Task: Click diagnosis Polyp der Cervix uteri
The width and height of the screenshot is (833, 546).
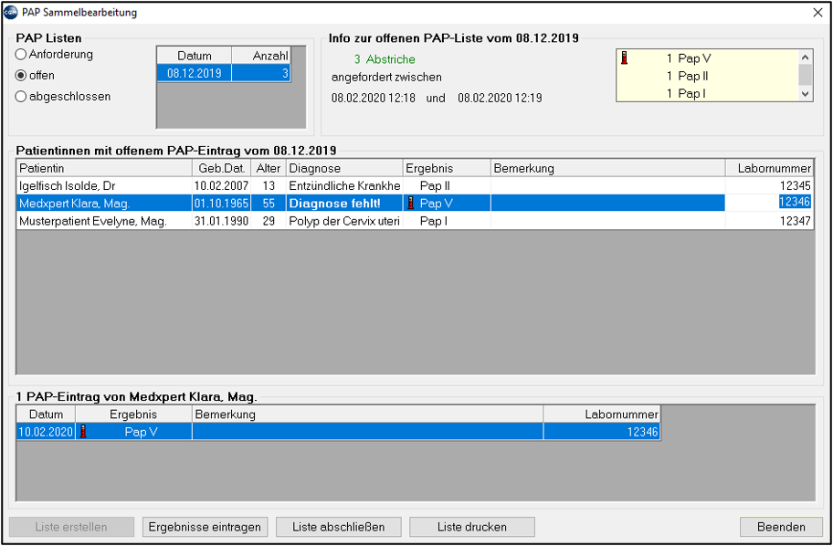Action: click(x=344, y=221)
